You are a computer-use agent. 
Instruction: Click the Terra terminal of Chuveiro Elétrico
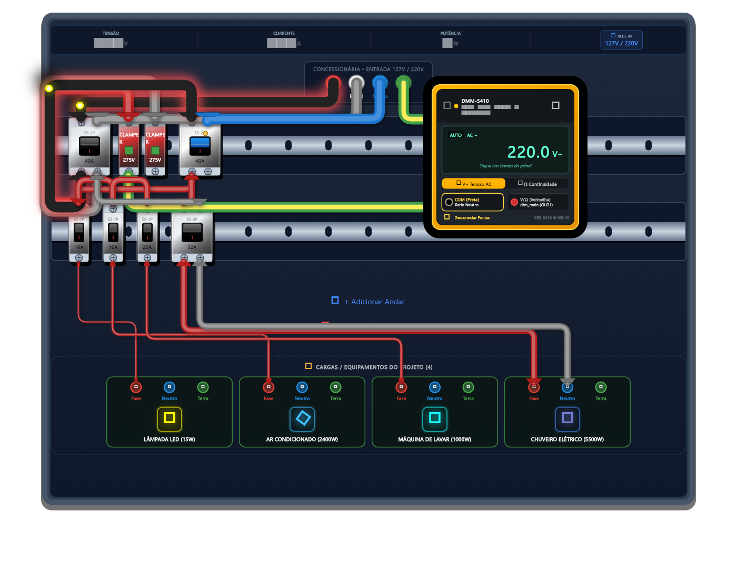[601, 387]
